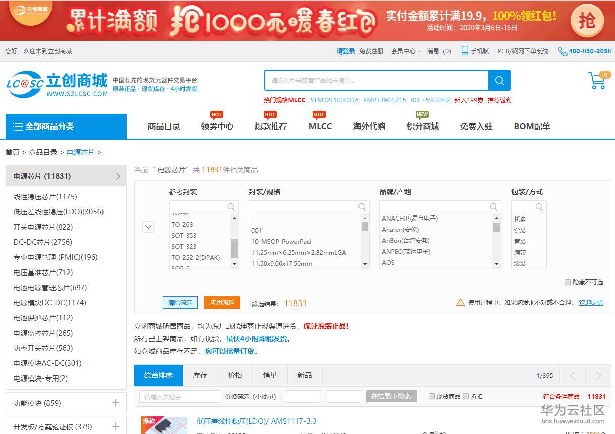The height and width of the screenshot is (434, 615).
Task: Sort by 销量 tab
Action: [270, 375]
